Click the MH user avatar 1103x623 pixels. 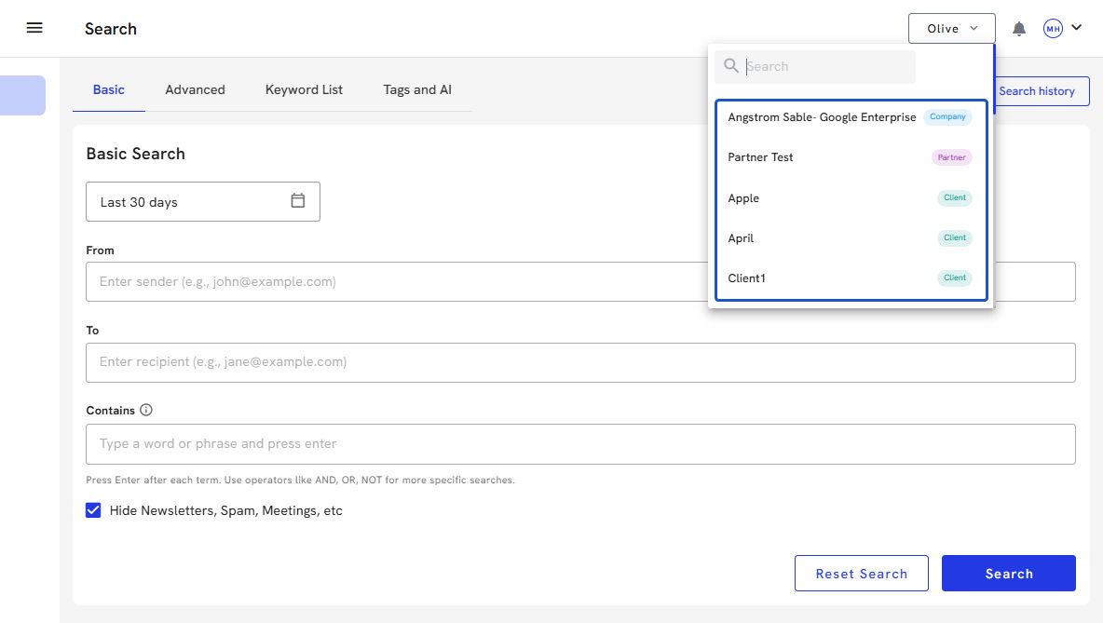1053,29
